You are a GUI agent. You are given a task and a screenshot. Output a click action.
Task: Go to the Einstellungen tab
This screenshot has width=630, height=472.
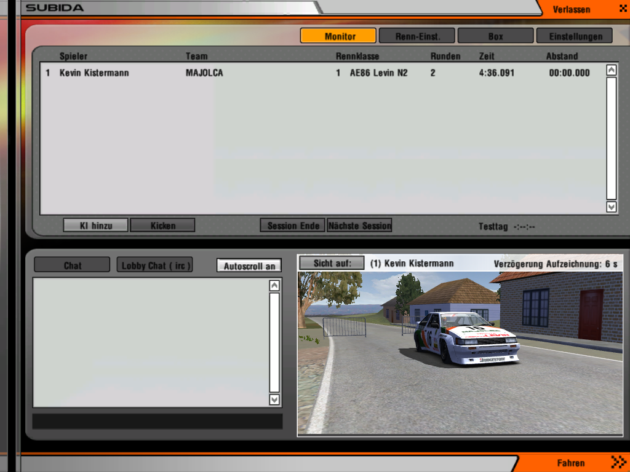[x=574, y=36]
